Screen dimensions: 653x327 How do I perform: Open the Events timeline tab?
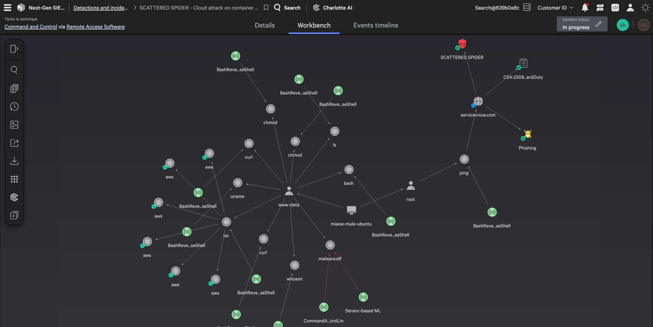click(x=375, y=25)
